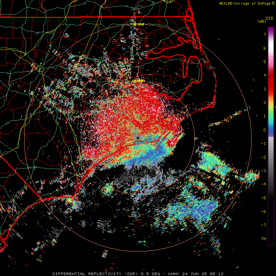The width and height of the screenshot is (276, 276).
Task: Click the -7 value on the color scale
Action: coord(263,225)
